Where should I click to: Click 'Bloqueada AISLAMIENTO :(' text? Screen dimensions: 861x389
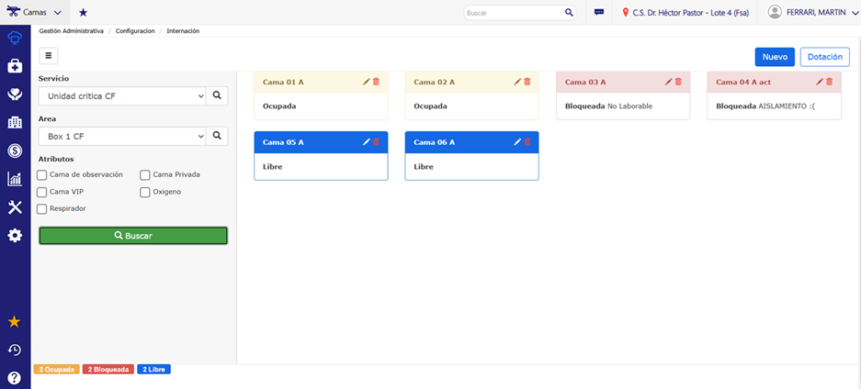coord(766,106)
